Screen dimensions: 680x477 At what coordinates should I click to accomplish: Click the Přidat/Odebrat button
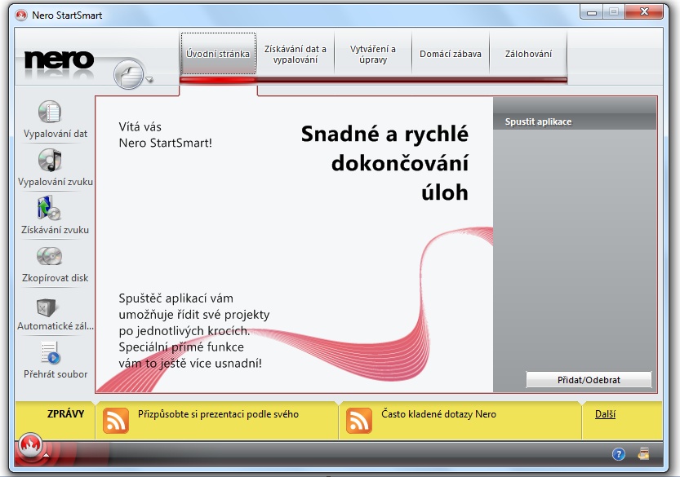(x=589, y=379)
